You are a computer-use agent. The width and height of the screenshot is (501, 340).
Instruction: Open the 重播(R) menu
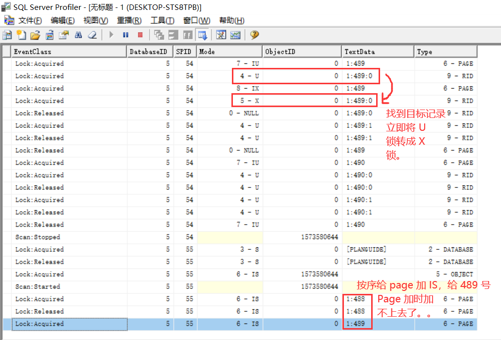[129, 20]
